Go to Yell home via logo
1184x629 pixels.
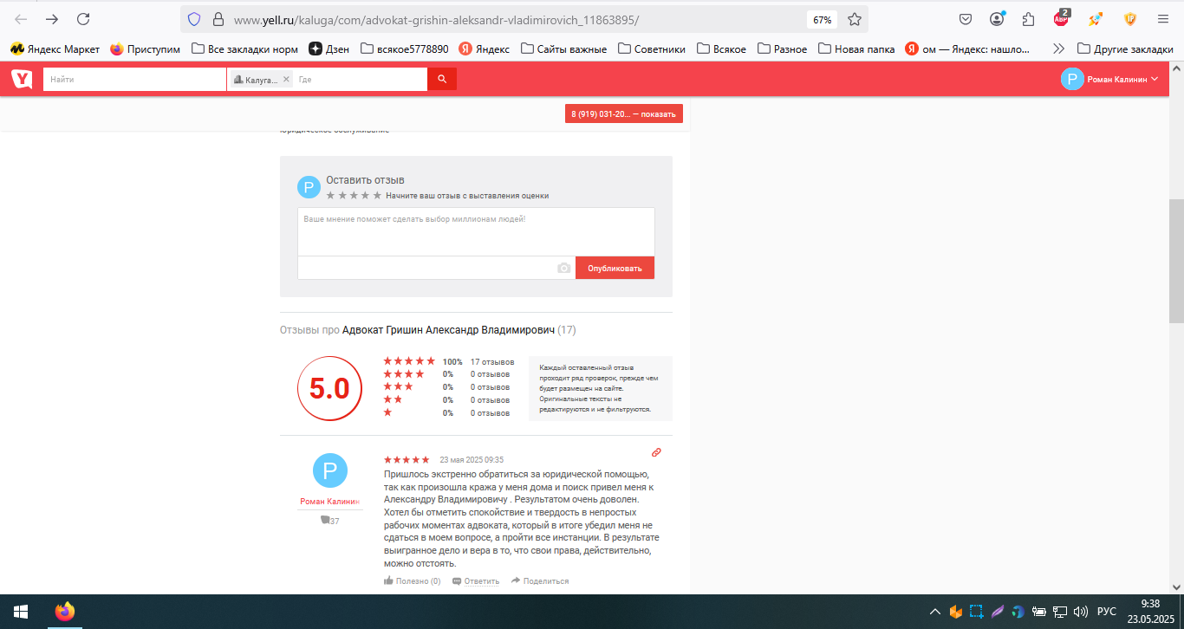click(22, 79)
